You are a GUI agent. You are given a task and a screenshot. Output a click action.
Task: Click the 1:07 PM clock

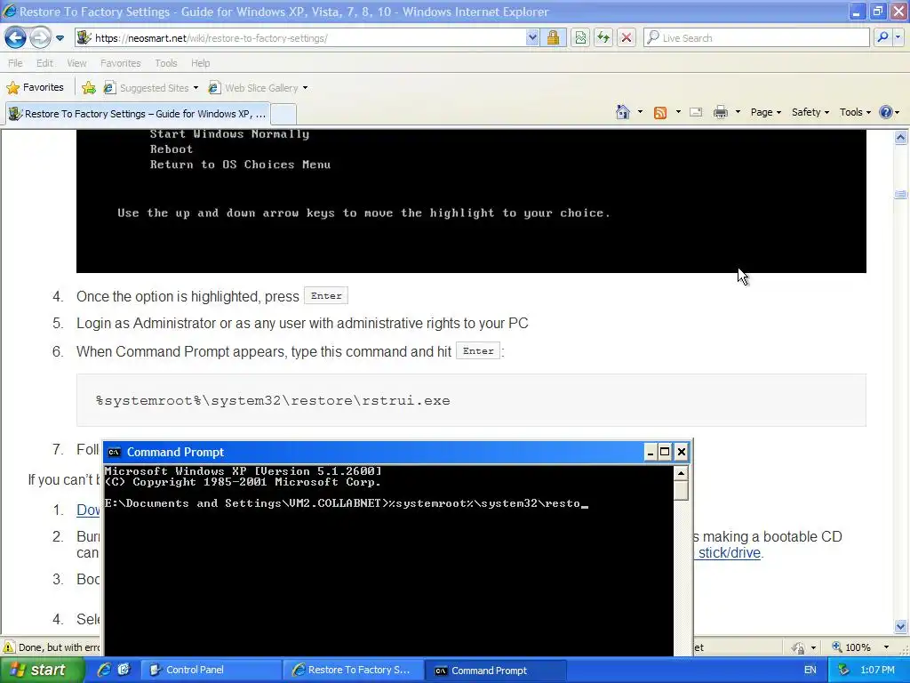pos(877,670)
